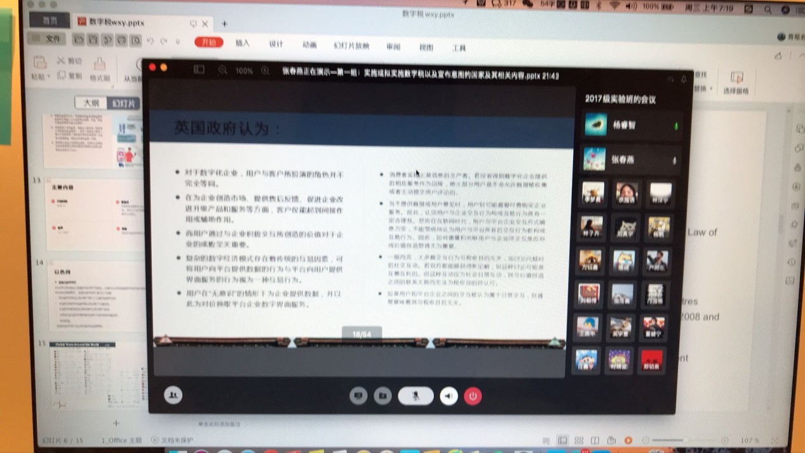
Task: Toggle the microphone mute button
Action: 416,396
